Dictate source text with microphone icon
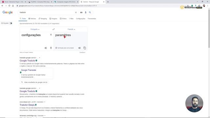 (51, 48)
